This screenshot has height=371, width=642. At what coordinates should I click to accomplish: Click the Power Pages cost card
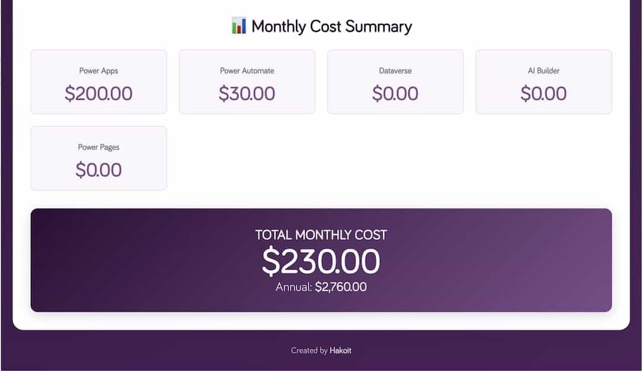pos(99,157)
